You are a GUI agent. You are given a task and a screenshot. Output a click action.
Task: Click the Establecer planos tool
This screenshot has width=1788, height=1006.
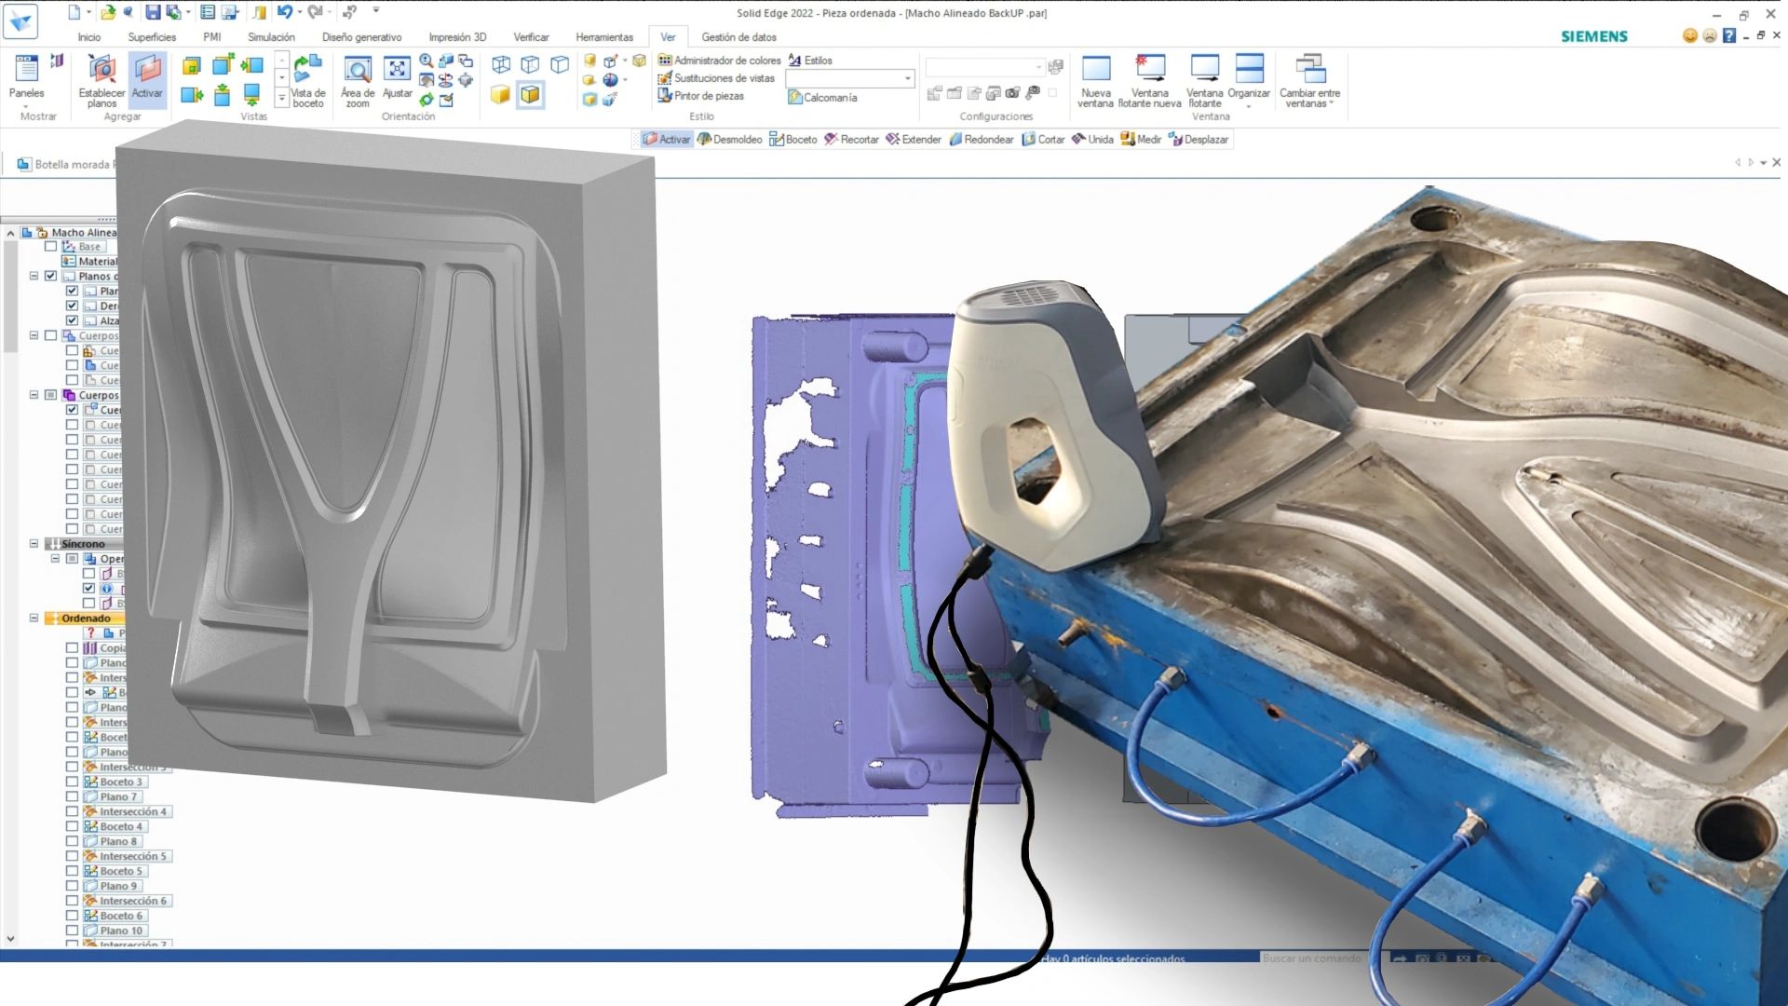(102, 81)
